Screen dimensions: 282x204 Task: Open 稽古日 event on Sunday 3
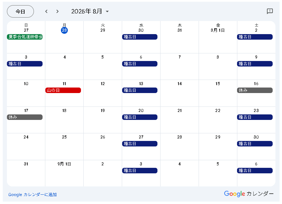[25, 64]
